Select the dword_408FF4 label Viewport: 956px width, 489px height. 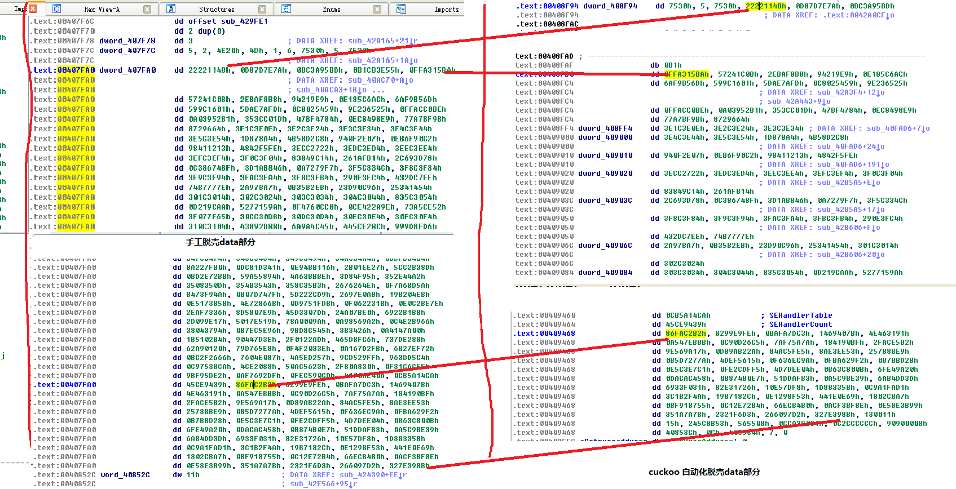click(605, 128)
